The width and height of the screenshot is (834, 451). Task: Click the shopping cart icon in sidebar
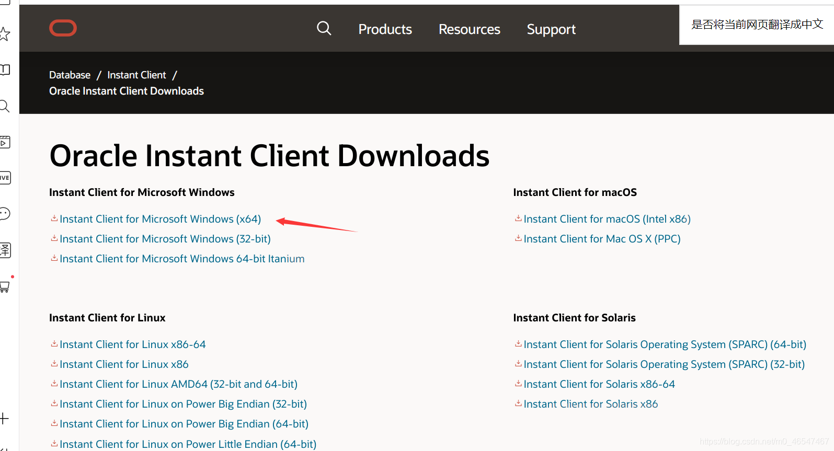(4, 286)
